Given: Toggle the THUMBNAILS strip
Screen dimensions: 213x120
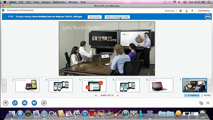Looking at the screenshot, I should [192, 95].
